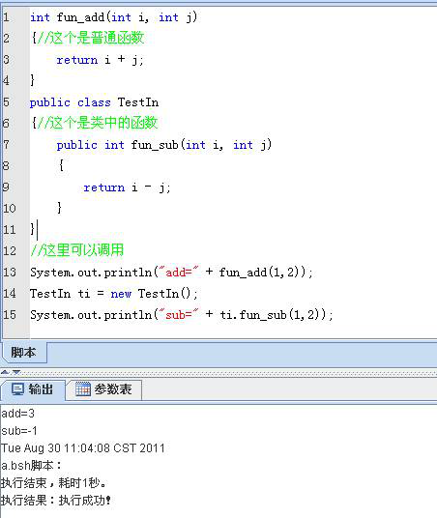Image resolution: width=437 pixels, height=518 pixels.
Task: Place the cursor on line 1 fun_add declaration
Action: click(x=113, y=16)
